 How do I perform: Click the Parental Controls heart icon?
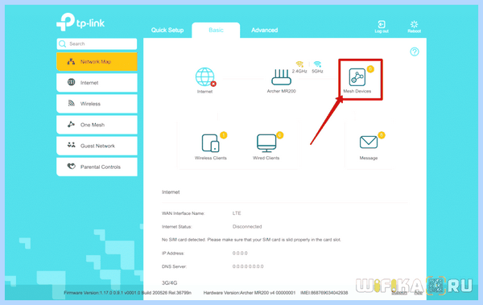tap(71, 166)
